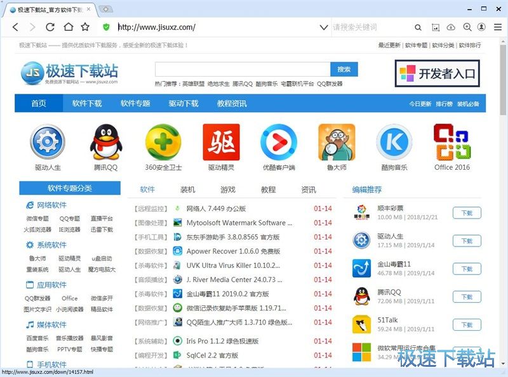Open the 装机必备 link
This screenshot has width=508, height=377.
[x=468, y=104]
